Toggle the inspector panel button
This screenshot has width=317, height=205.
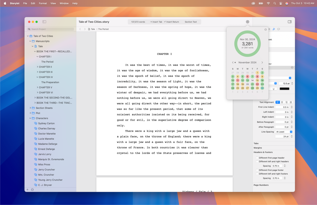(290, 22)
